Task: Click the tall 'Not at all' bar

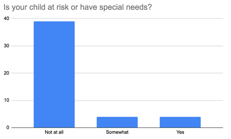Action: click(x=54, y=75)
